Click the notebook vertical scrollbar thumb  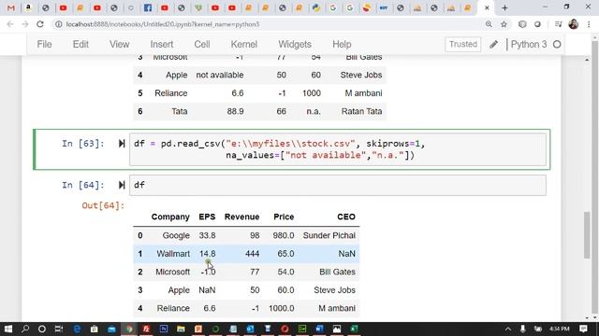(x=587, y=235)
